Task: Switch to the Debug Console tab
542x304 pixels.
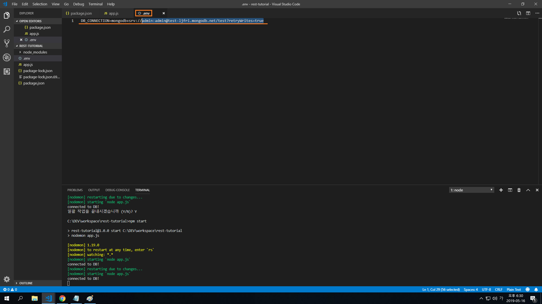Action: (117, 190)
